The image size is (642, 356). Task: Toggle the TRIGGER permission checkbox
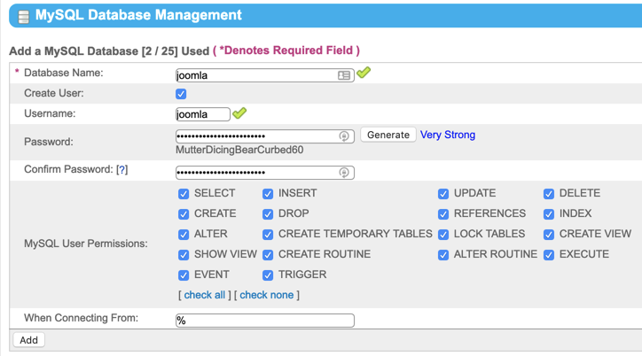point(268,275)
